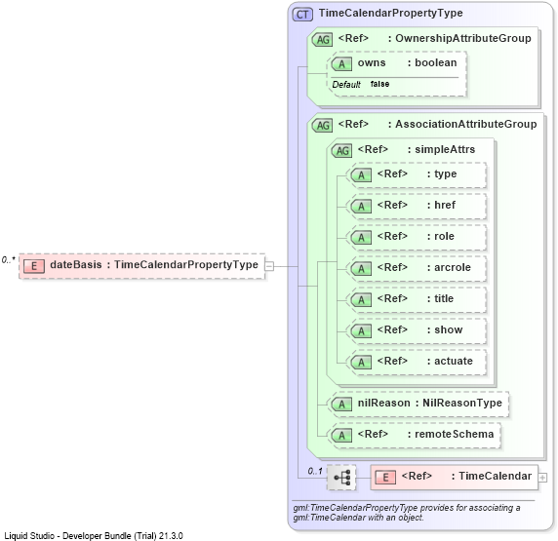558x541 pixels.
Task: Select the remoteSchema reference label
Action: 425,435
